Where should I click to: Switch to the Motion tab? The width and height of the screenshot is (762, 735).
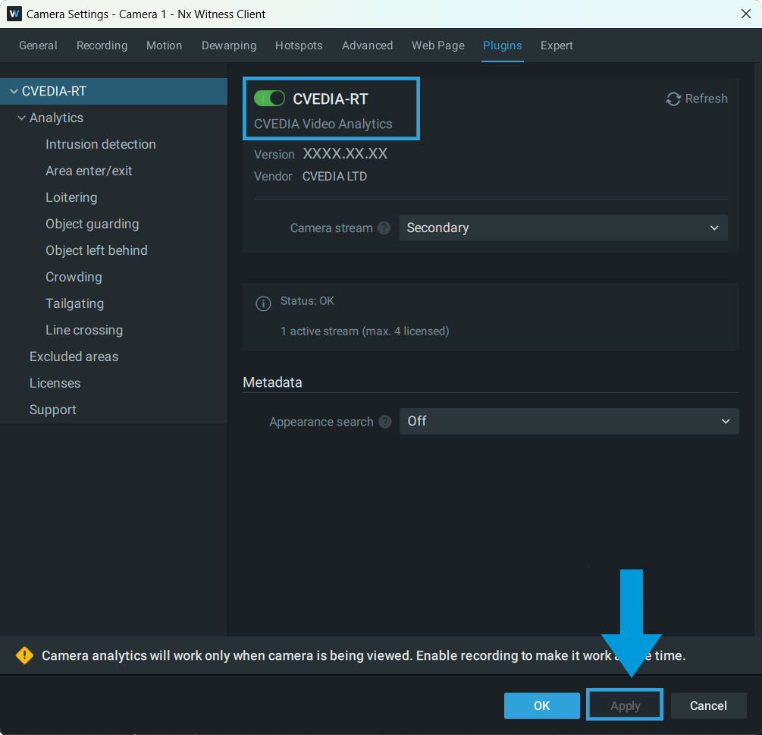[x=164, y=46]
